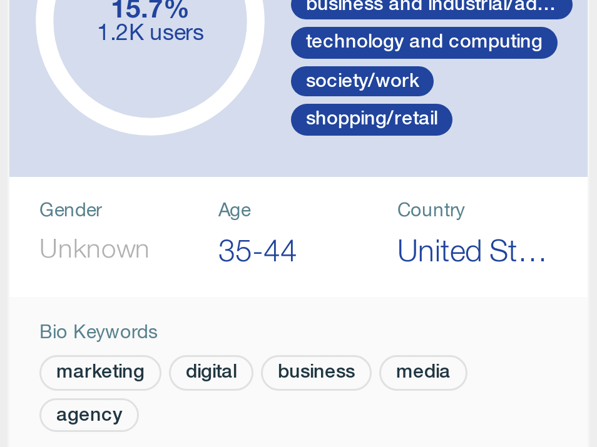Click the 35-44 age range value

(257, 251)
